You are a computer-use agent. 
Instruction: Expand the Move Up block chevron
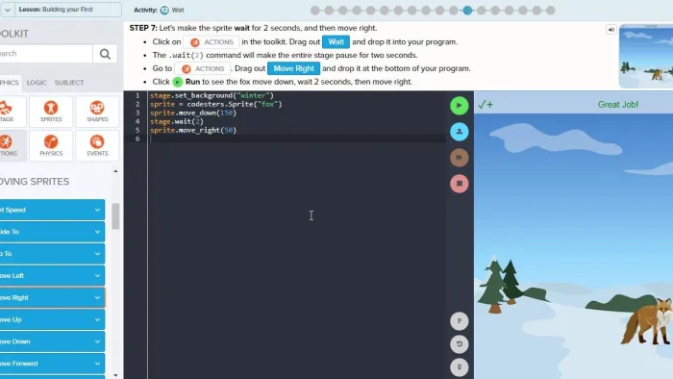tap(97, 319)
